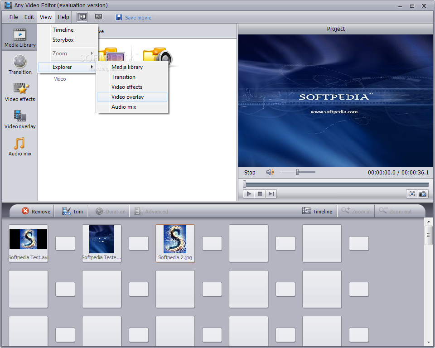Step to next frame in preview
Viewport: 435px width, 348px height.
(x=271, y=193)
